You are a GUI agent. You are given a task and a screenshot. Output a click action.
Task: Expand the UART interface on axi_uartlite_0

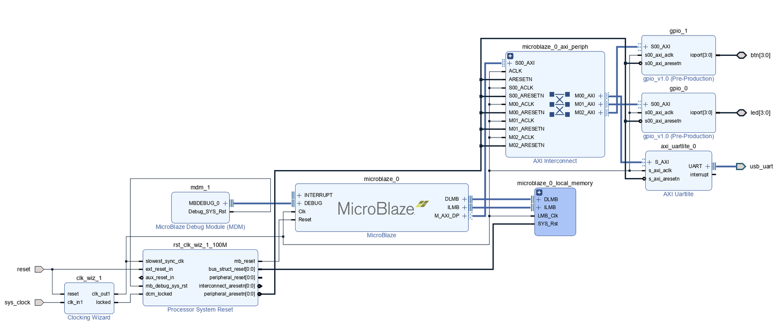tap(707, 166)
